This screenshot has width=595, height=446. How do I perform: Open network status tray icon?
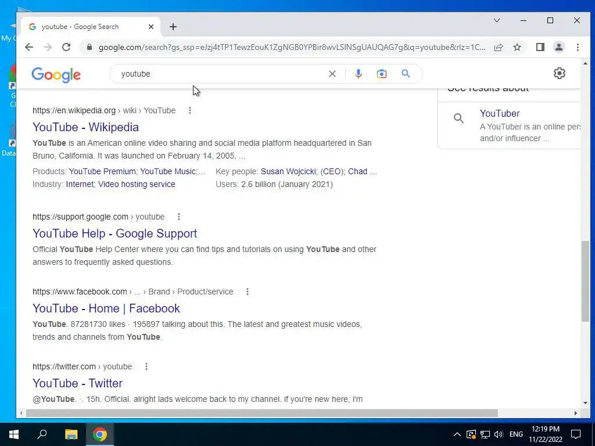point(485,434)
